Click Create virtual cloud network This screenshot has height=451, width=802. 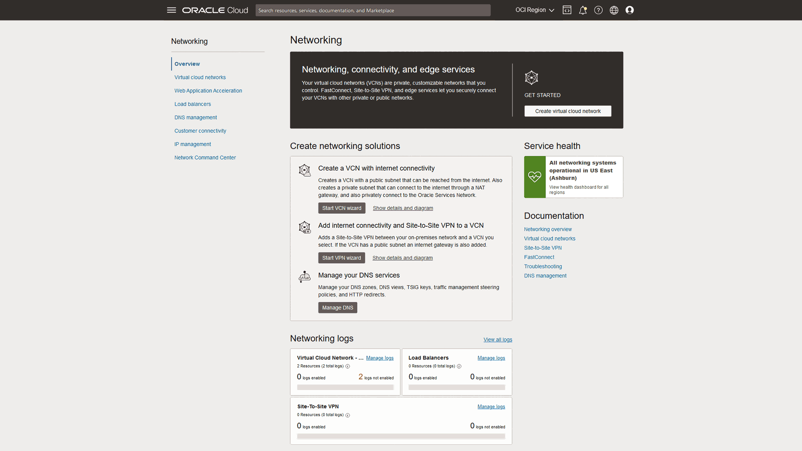point(568,111)
